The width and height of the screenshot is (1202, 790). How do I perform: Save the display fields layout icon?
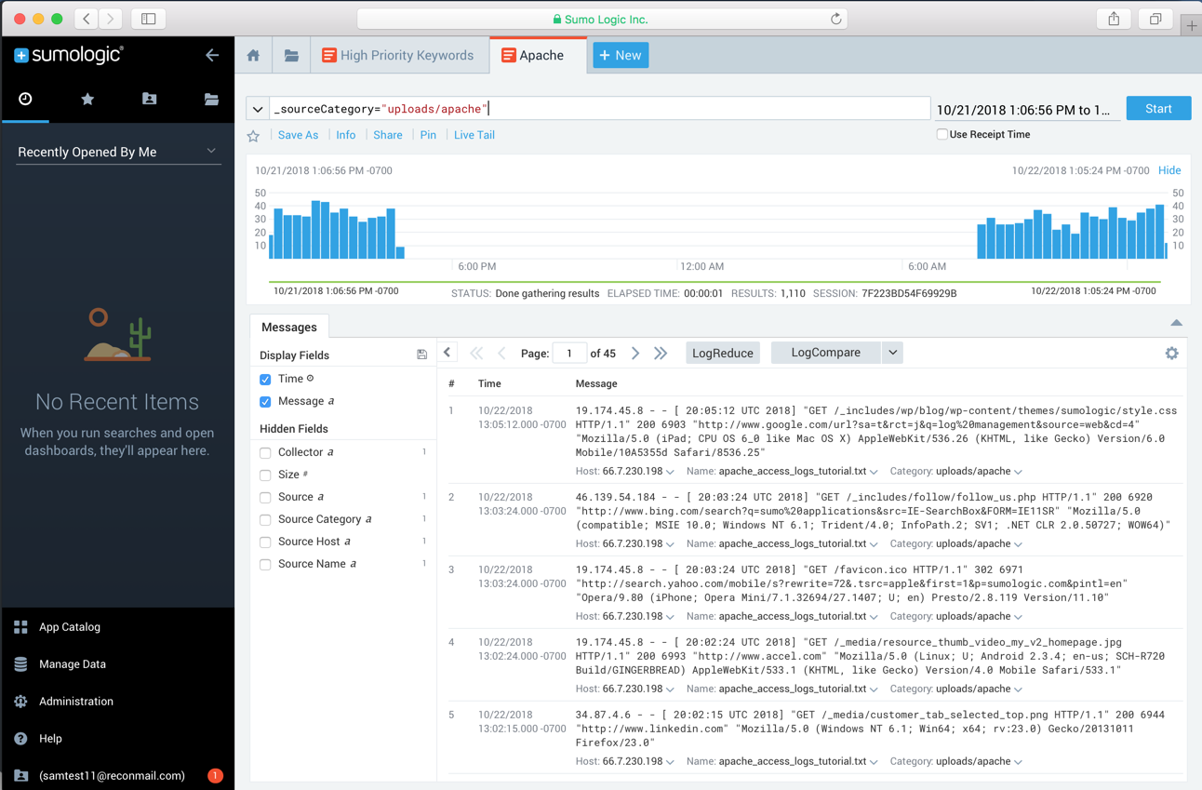[x=421, y=355]
